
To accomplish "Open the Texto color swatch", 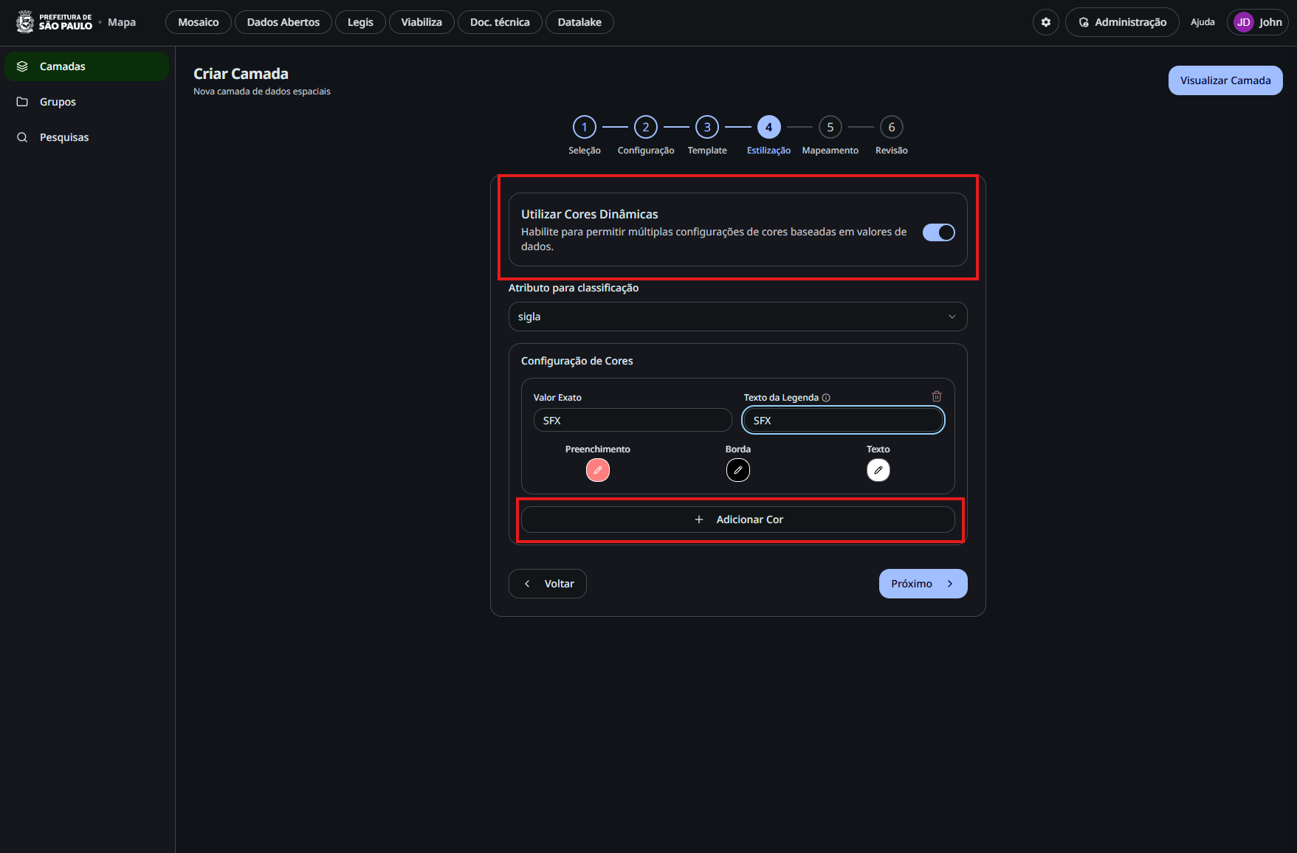I will coord(878,470).
